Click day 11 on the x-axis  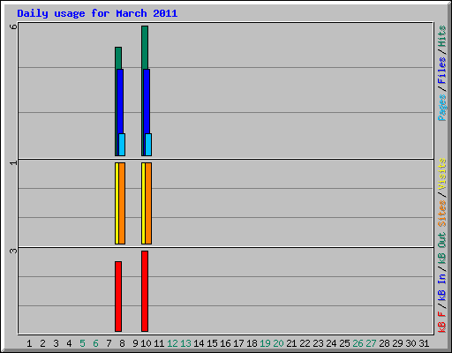159,343
